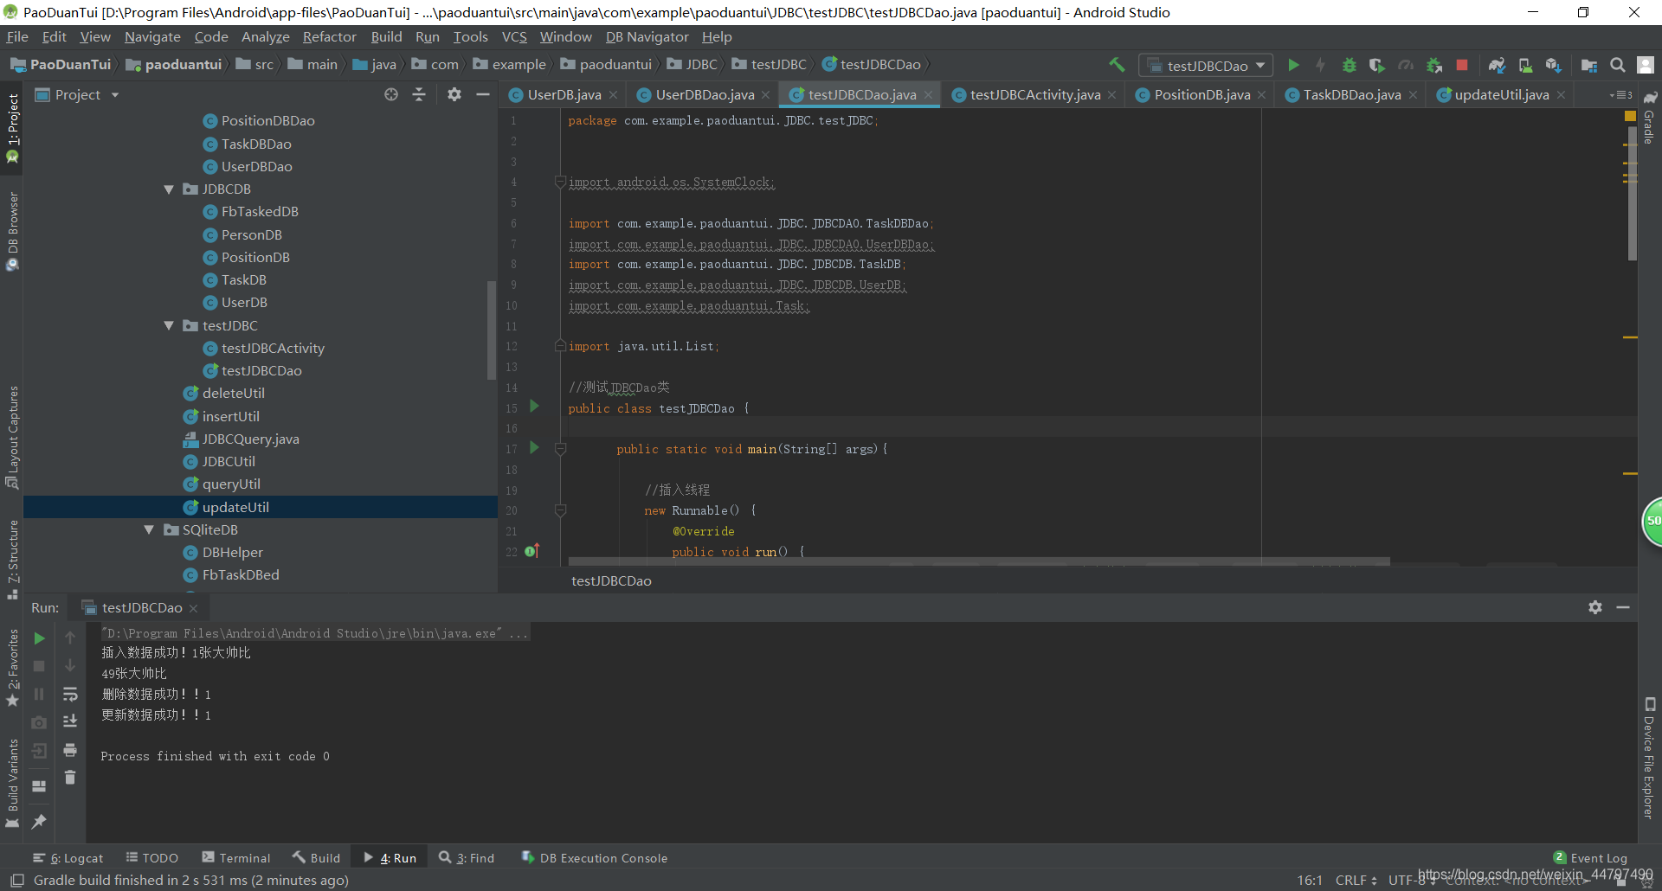The image size is (1662, 891).
Task: Open the Navigate menu
Action: coord(152,36)
